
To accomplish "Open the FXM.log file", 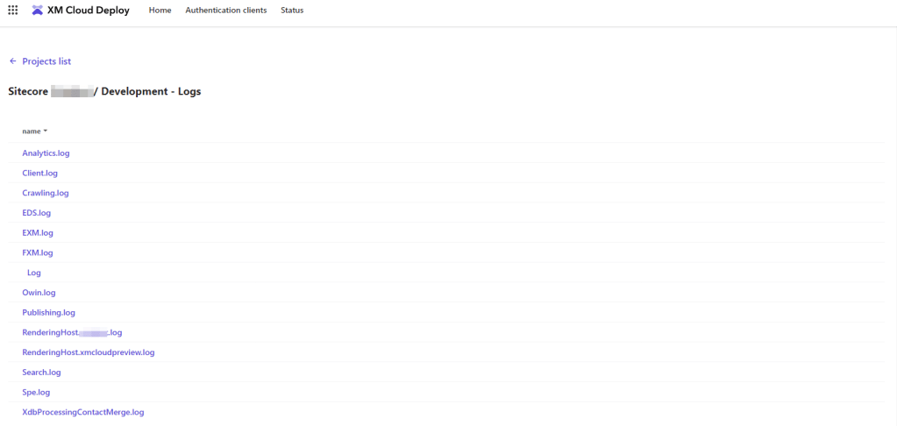I will [x=38, y=253].
